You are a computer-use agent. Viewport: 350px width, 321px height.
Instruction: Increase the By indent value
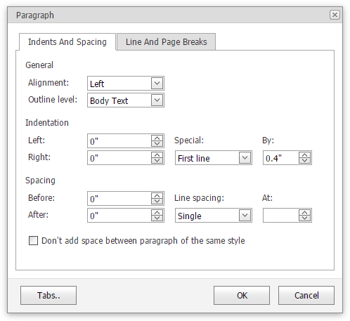tap(304, 155)
